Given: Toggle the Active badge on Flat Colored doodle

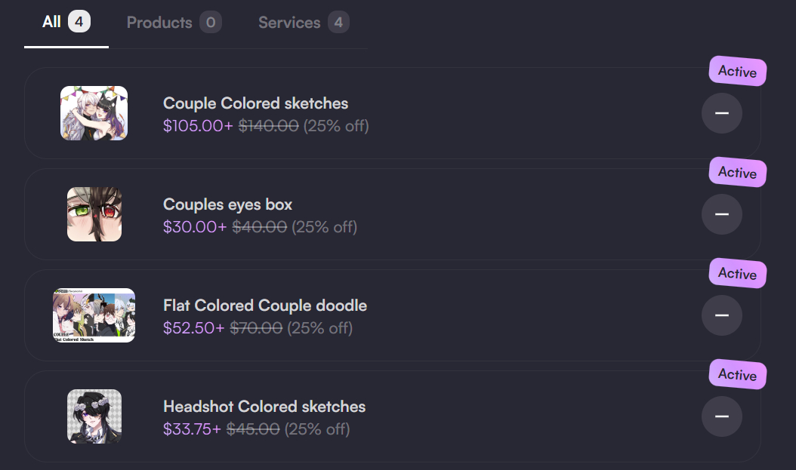Looking at the screenshot, I should (x=738, y=274).
